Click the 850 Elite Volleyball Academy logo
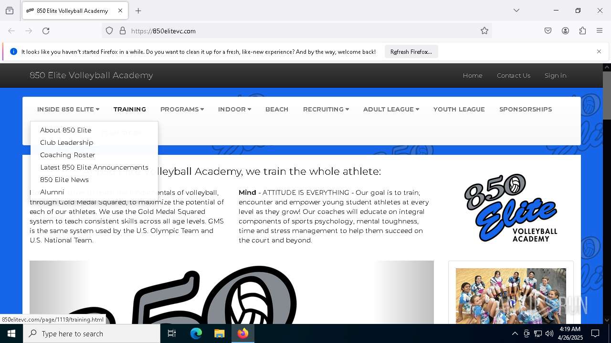This screenshot has width=611, height=343. pos(511,208)
